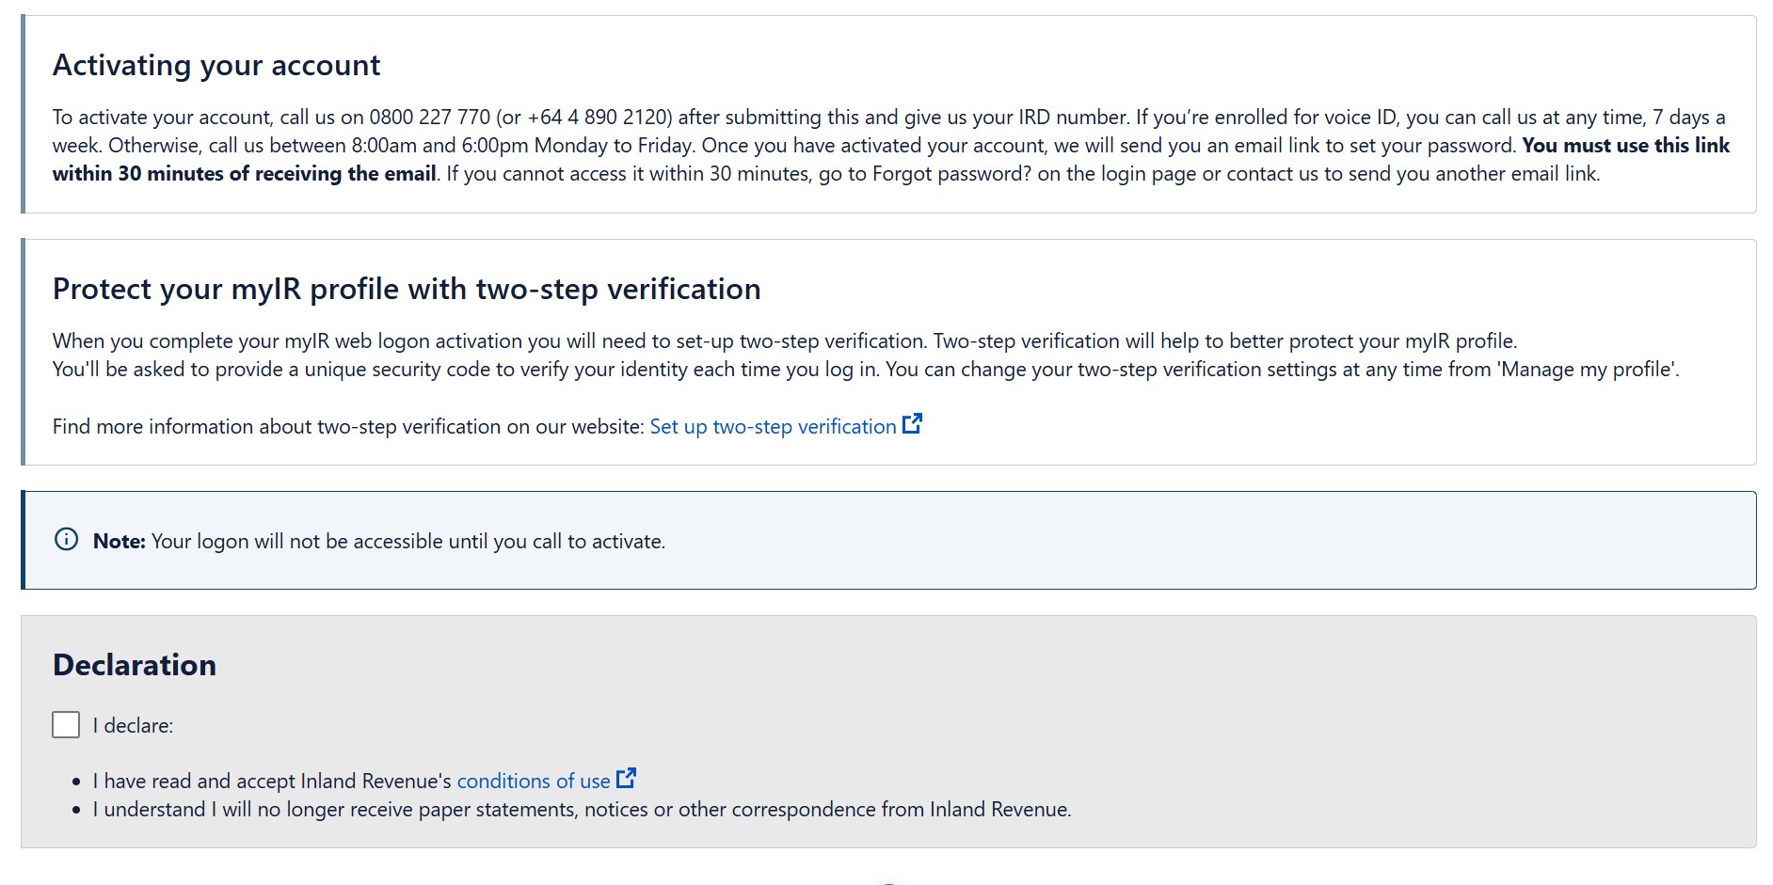
Task: Click the "Forgot password?" text in the paragraph
Action: [x=951, y=174]
